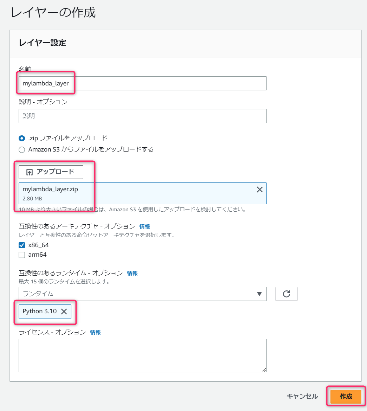Click the license textarea resize handle

click(x=264, y=370)
